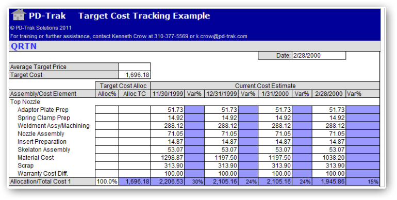This screenshot has height=200, width=397.
Task: Select Material Cost value 1038.20
Action: point(329,158)
